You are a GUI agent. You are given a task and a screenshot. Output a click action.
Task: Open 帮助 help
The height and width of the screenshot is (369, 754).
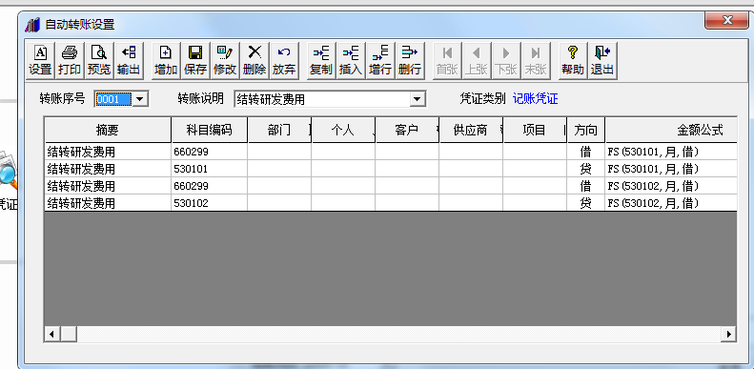(x=573, y=61)
